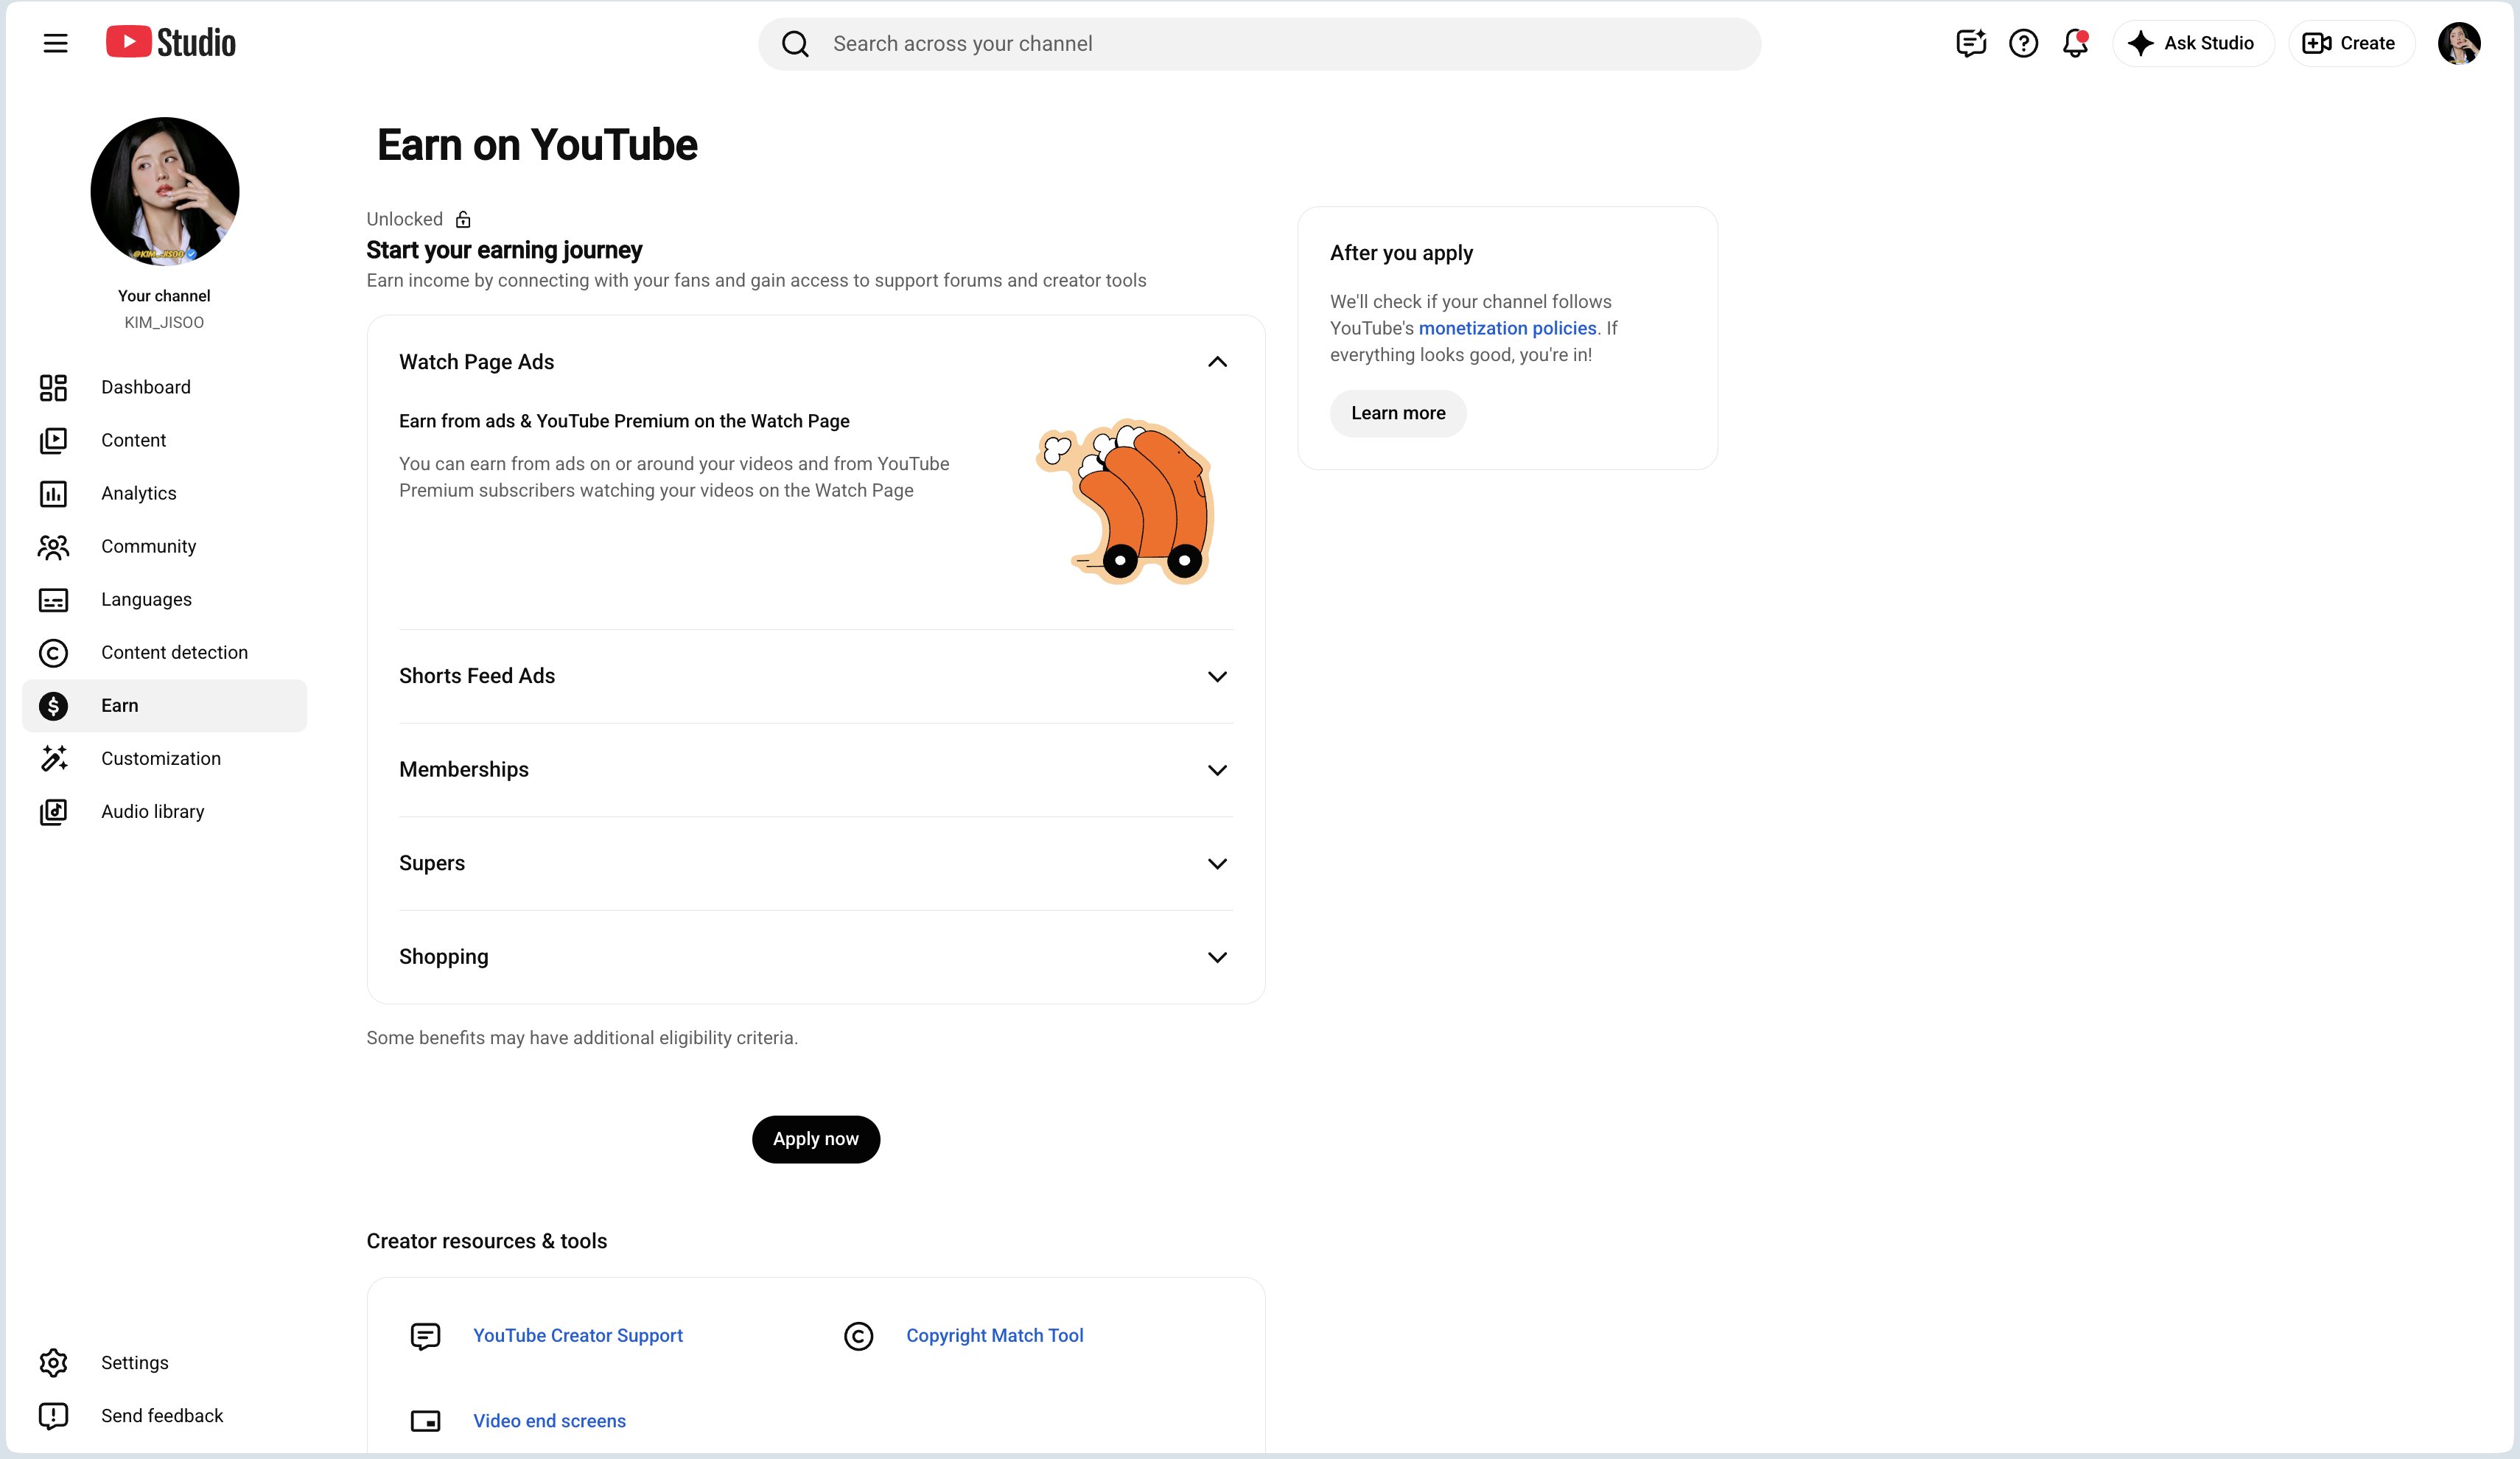The width and height of the screenshot is (2520, 1459).
Task: Open the account avatar menu
Action: 2458,43
